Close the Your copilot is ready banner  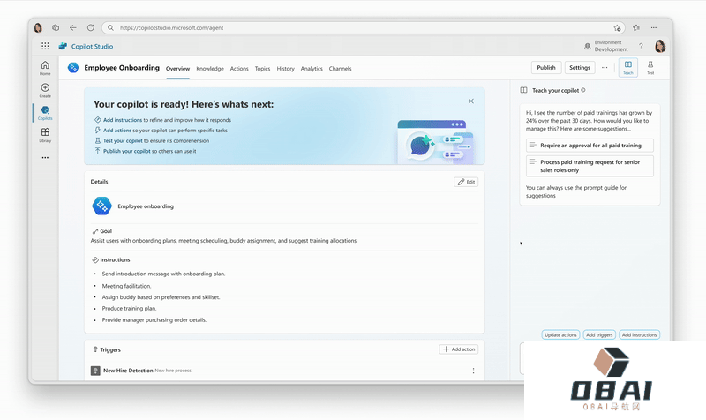tap(471, 101)
